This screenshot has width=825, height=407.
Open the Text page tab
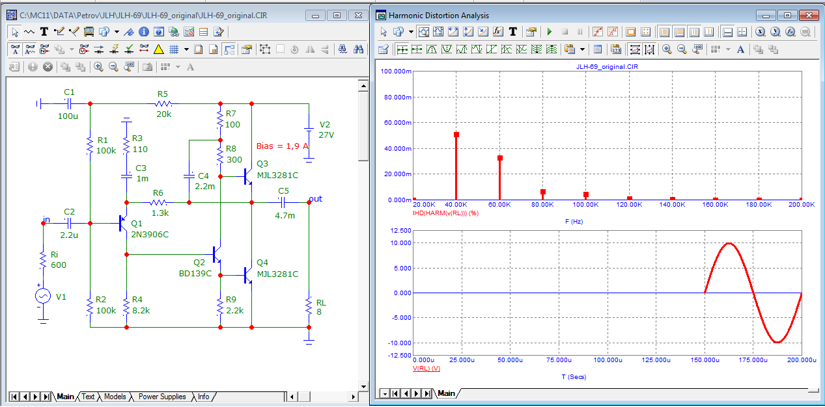click(88, 397)
